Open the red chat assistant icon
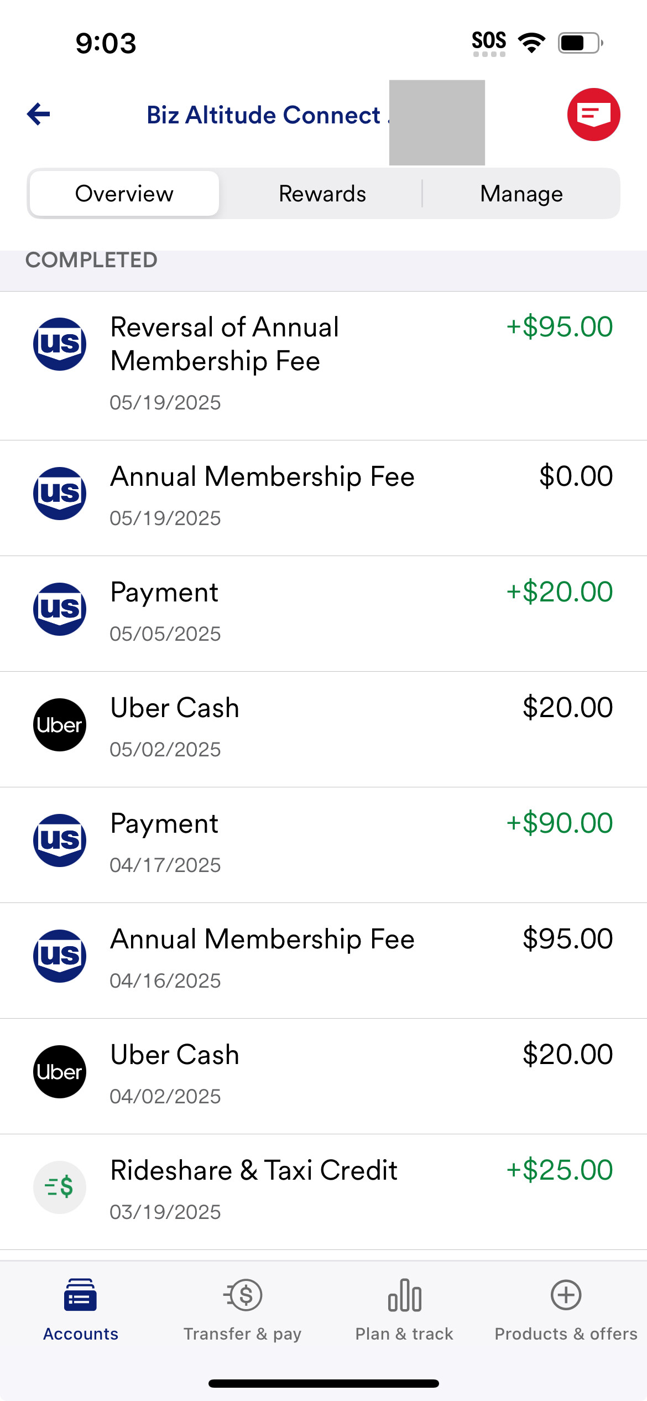Image resolution: width=647 pixels, height=1401 pixels. (x=593, y=115)
